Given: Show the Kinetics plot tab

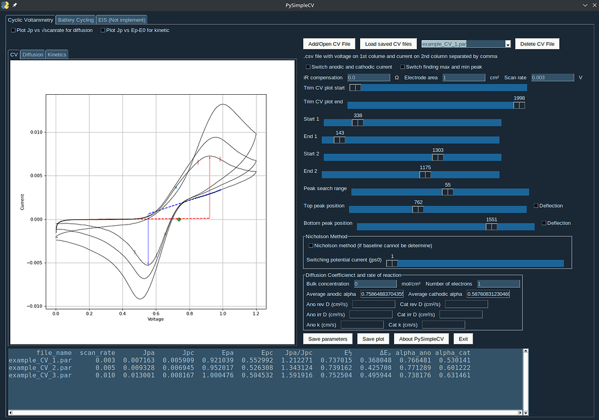Looking at the screenshot, I should (57, 54).
